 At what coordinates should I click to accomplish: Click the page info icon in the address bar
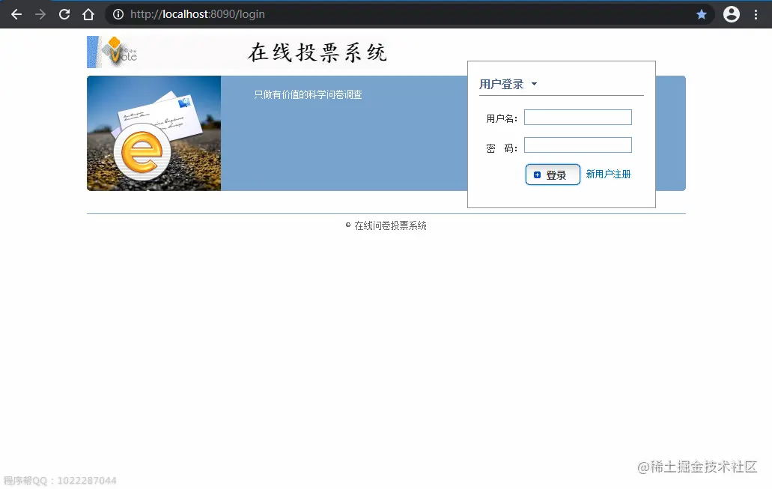(x=118, y=13)
